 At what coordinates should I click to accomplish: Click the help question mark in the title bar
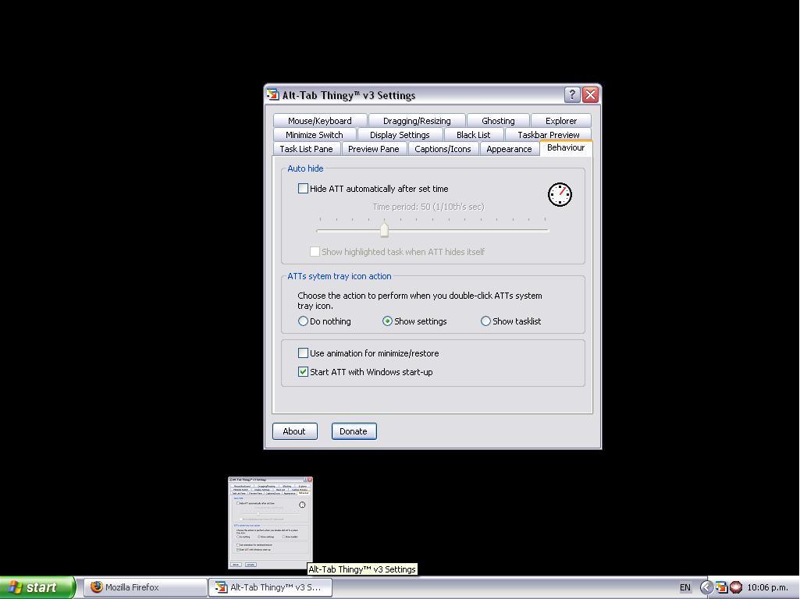point(572,94)
